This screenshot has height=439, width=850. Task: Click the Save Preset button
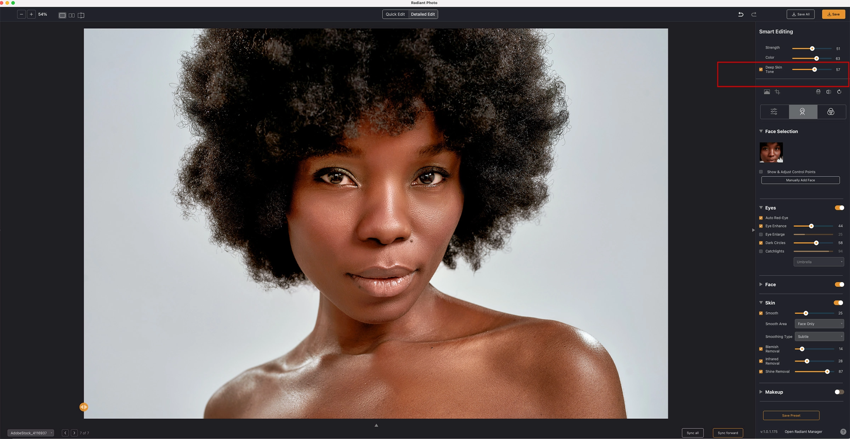tap(791, 415)
